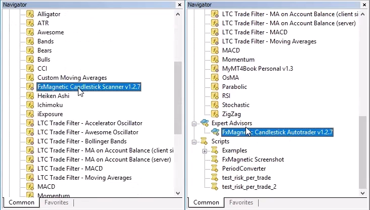370x210 pixels.
Task: Click the Ichimoku indicator icon
Action: coord(30,105)
